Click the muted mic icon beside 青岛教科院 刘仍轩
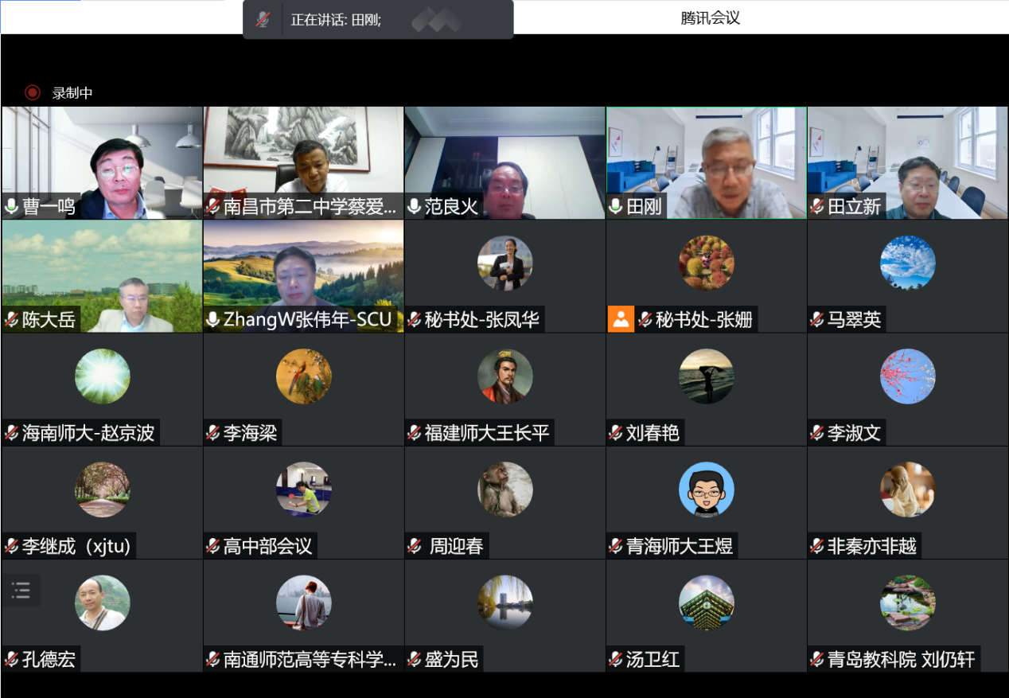Screen dimensions: 1009x698 817,659
